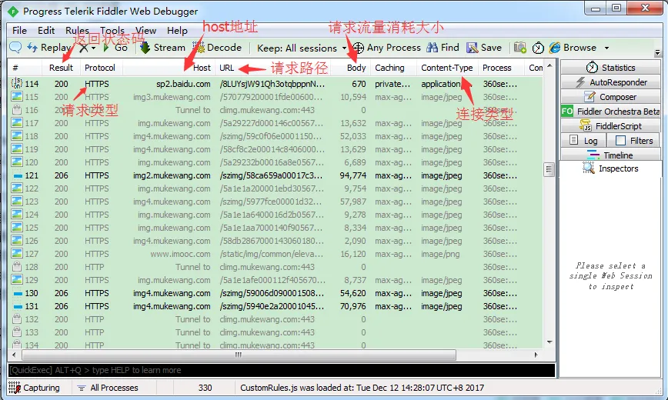This screenshot has height=400, width=668.
Task: Switch to the AutoResponder tab
Action: 610,82
